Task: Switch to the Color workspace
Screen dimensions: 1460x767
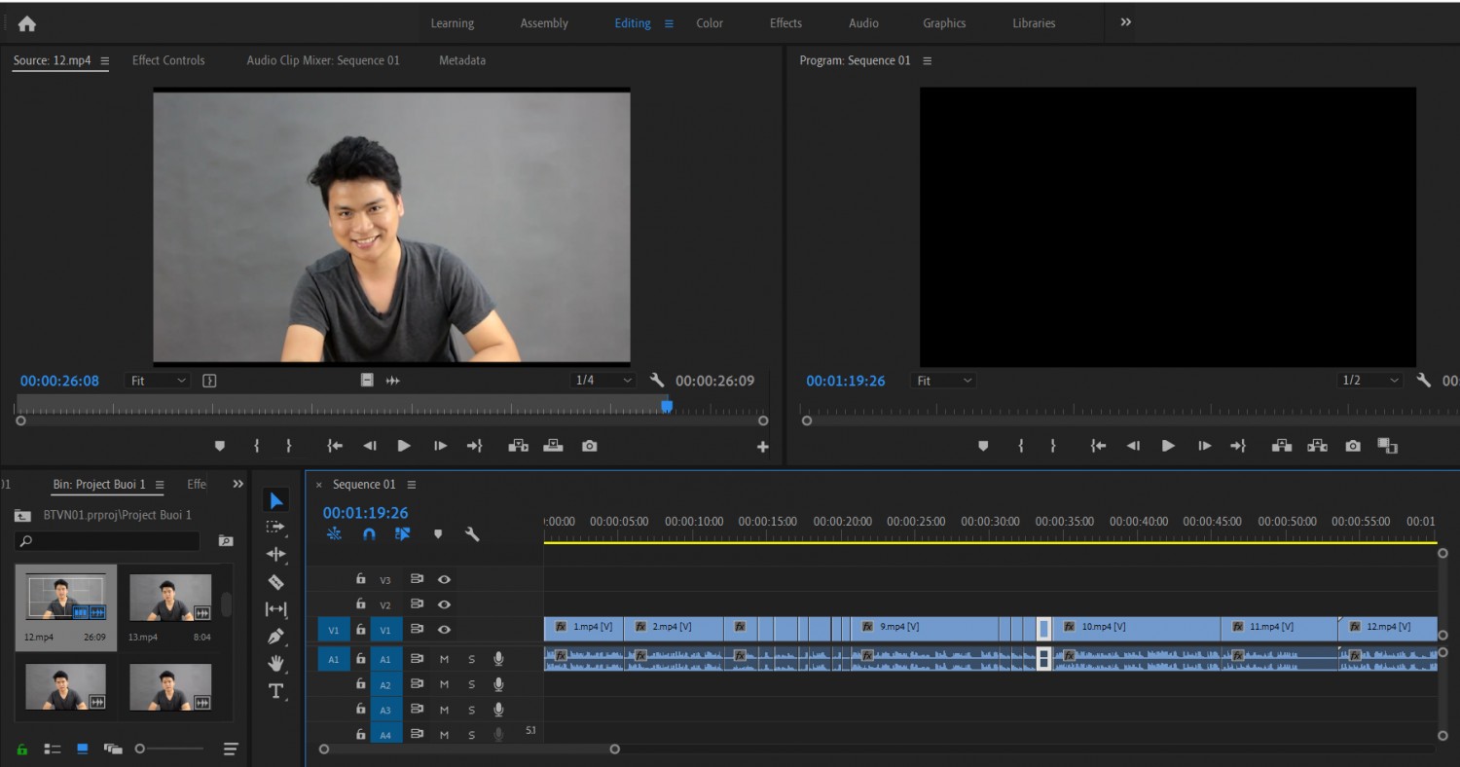Action: tap(710, 23)
